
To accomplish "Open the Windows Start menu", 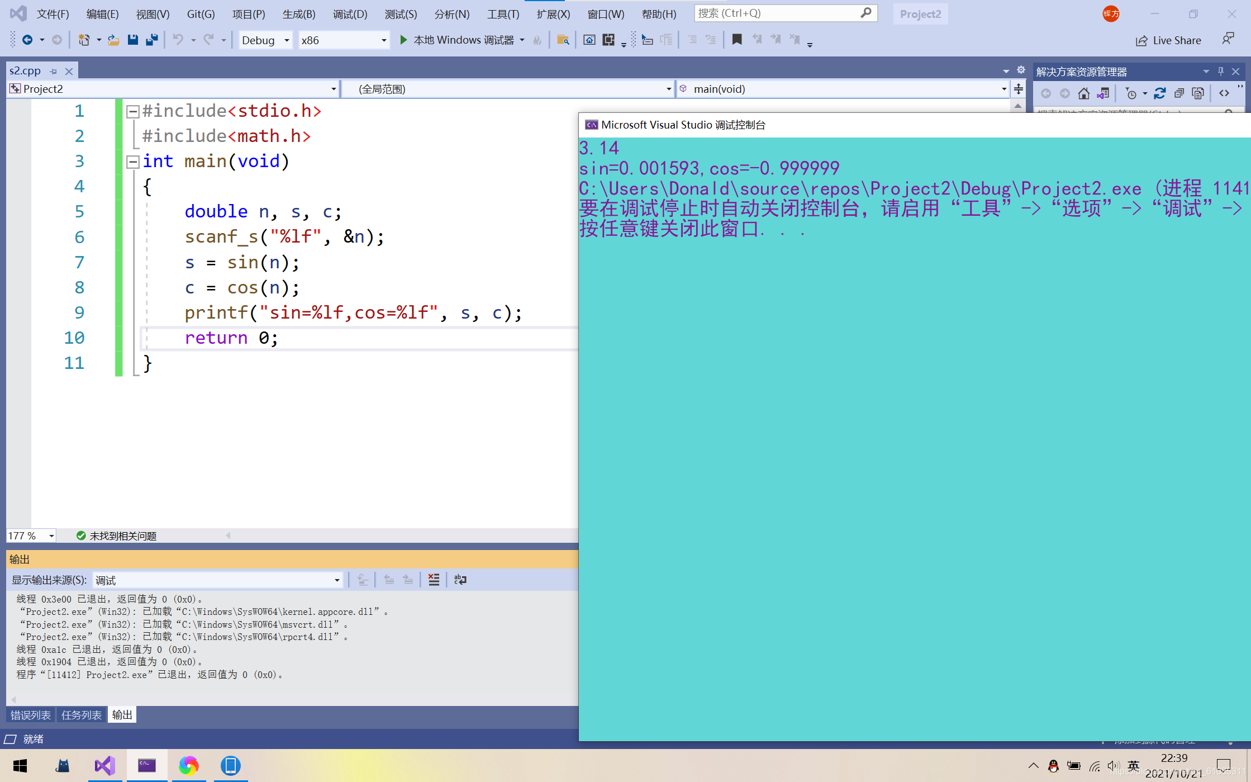I will coord(20,765).
